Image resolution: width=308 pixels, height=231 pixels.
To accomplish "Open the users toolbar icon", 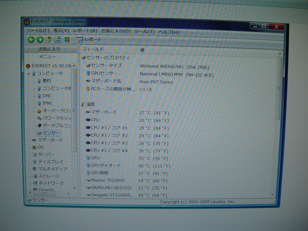I will tap(67, 40).
